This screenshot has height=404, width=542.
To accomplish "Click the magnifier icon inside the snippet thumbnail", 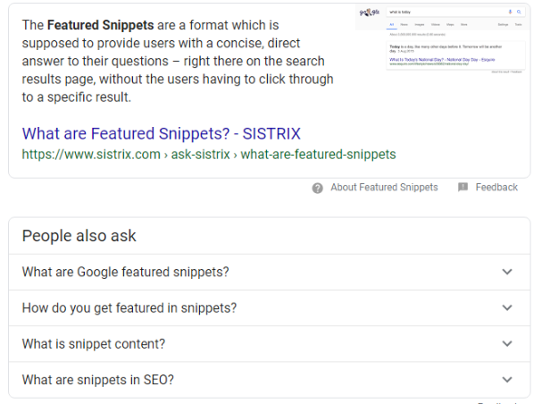I will [519, 12].
